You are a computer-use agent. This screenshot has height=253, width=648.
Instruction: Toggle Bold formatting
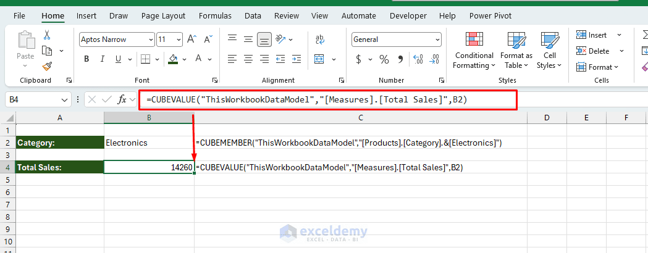click(x=86, y=59)
